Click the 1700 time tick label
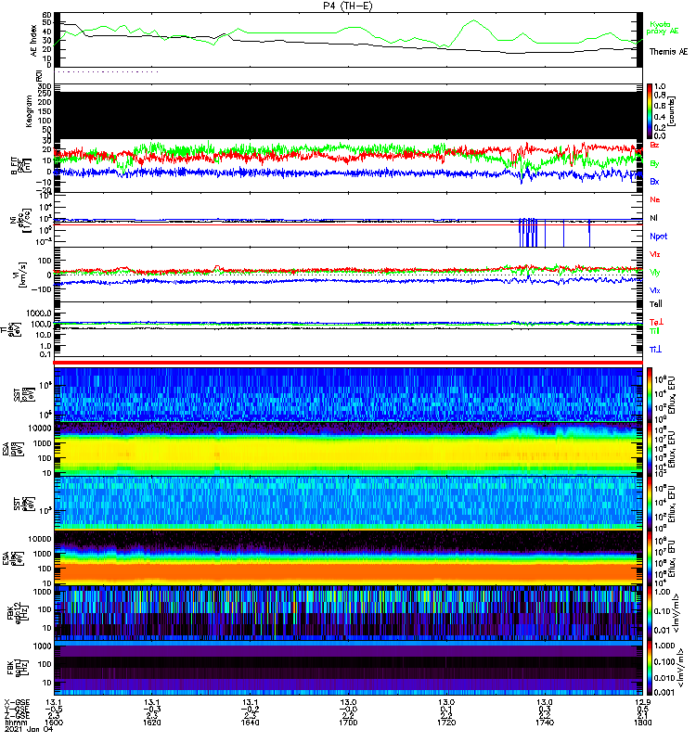 [x=348, y=723]
